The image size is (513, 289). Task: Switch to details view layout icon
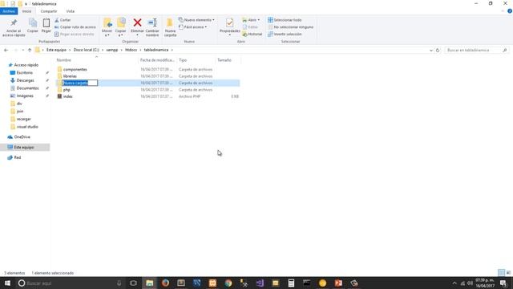click(501, 273)
